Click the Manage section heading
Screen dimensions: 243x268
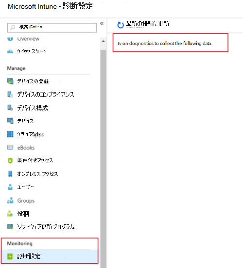pyautogui.click(x=16, y=68)
